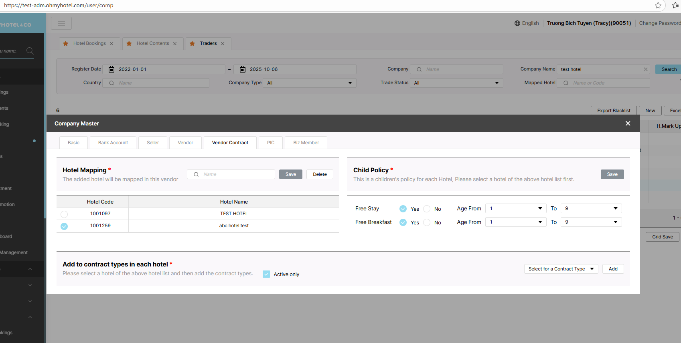
Task: Switch to the Bank Account tab
Action: [113, 143]
